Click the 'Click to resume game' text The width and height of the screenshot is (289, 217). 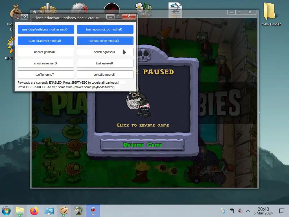[x=143, y=125]
